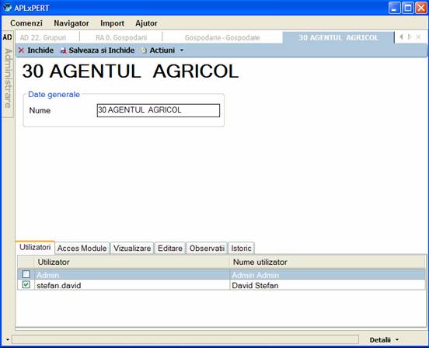Uncheck the stefan.david user checkbox
Viewport: 429px width, 348px height.
(x=26, y=284)
